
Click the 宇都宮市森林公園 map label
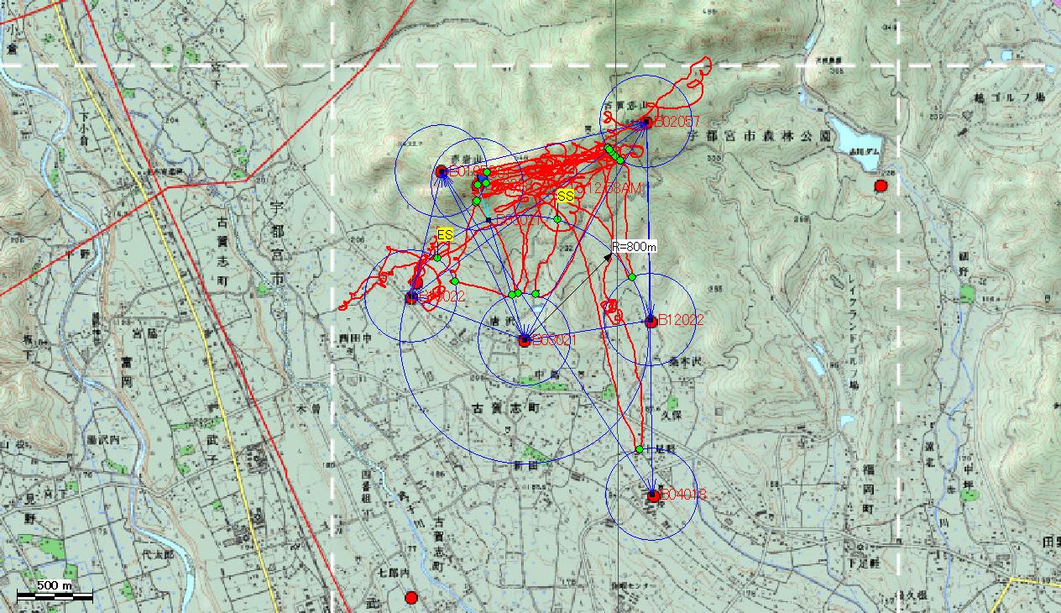pos(759,135)
